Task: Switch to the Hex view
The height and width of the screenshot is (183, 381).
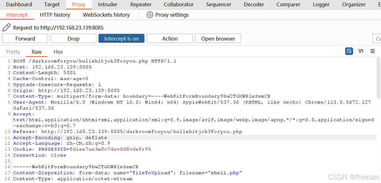Action: click(x=58, y=52)
